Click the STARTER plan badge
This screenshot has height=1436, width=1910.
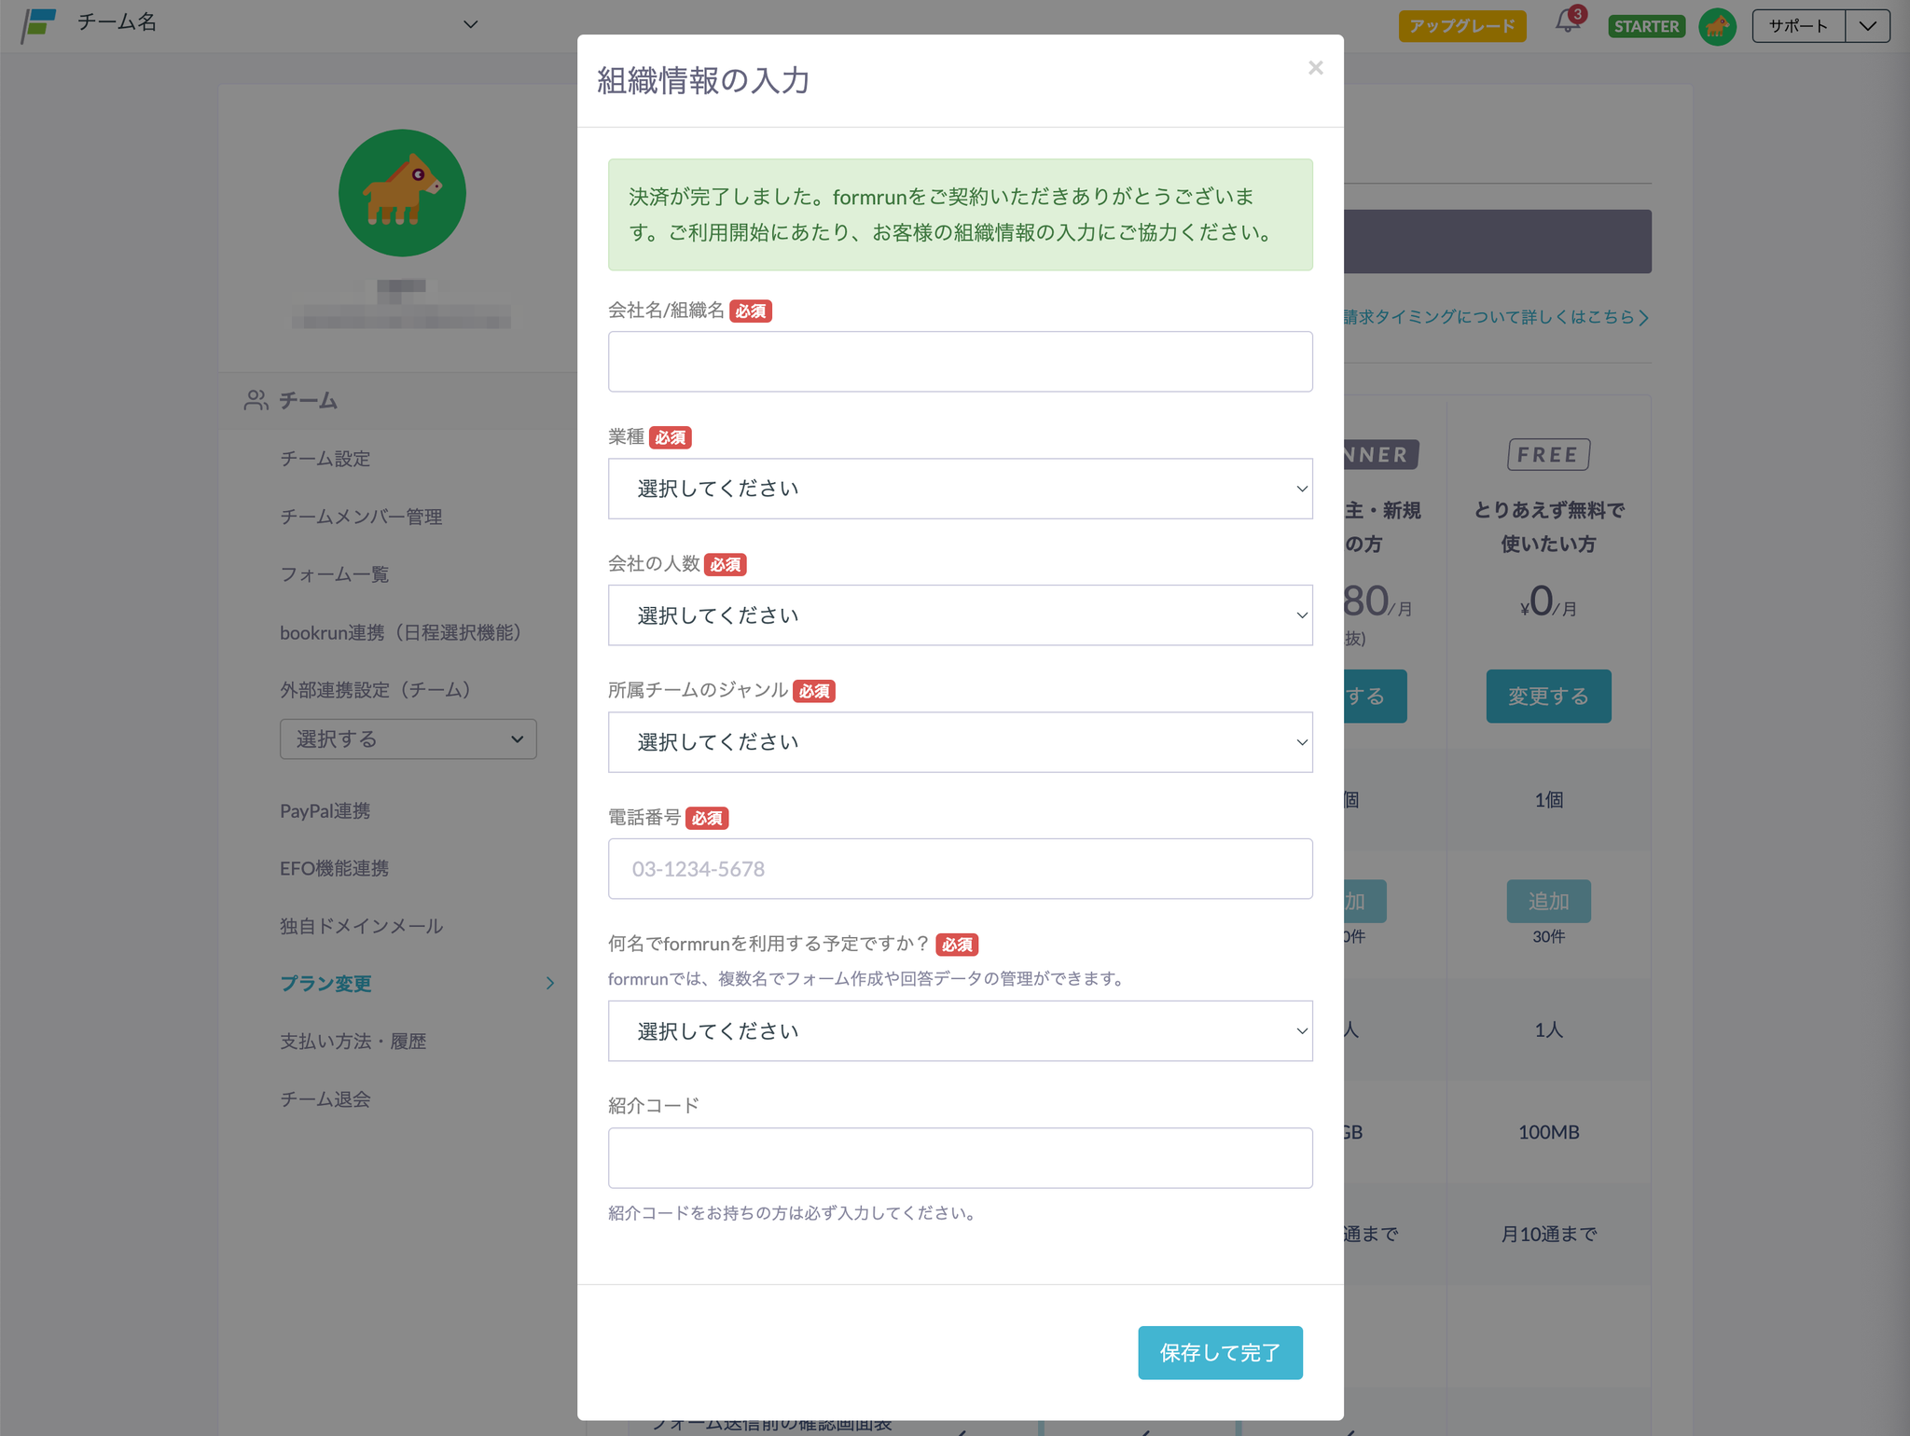click(x=1646, y=26)
